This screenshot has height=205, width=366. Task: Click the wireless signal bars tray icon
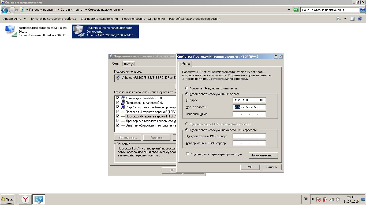click(331, 199)
